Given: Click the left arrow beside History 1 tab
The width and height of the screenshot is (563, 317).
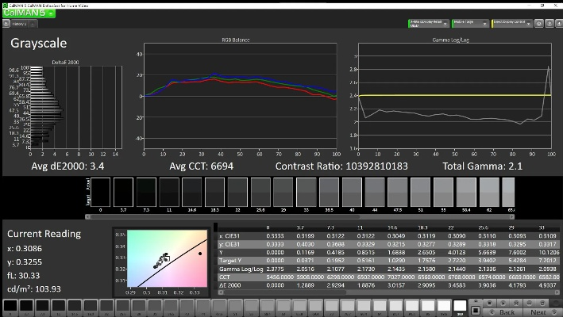Looking at the screenshot, I should 6,24.
